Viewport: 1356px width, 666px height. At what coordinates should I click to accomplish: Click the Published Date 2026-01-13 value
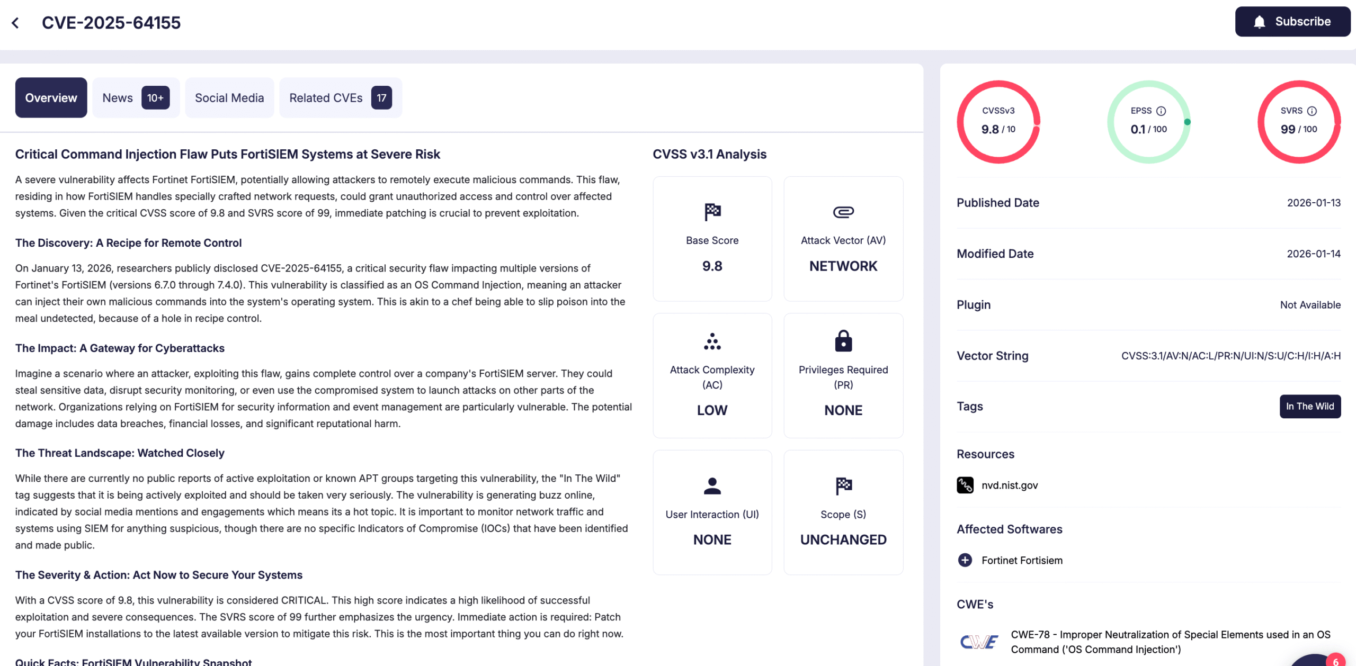(x=1314, y=203)
